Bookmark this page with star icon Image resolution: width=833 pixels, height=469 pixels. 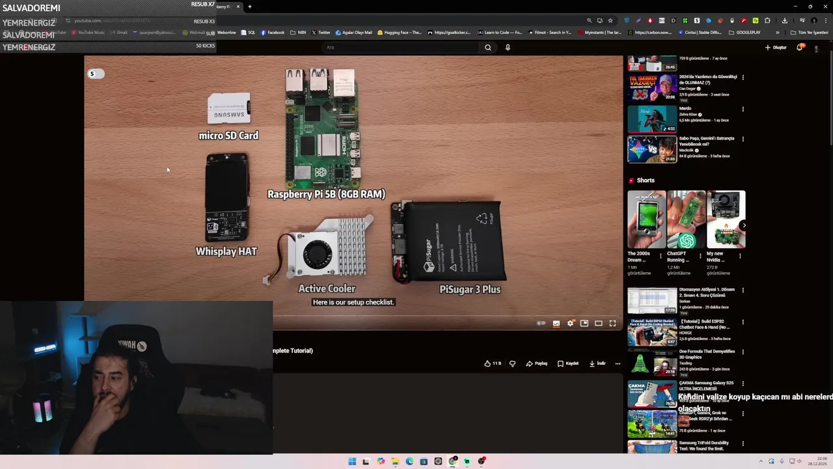pos(610,20)
